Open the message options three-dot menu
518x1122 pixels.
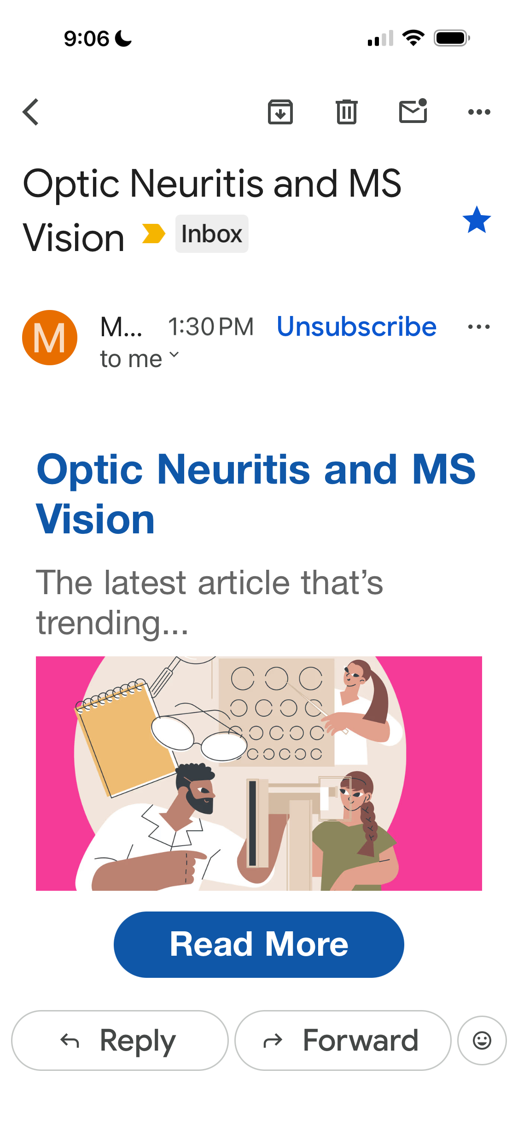click(479, 327)
